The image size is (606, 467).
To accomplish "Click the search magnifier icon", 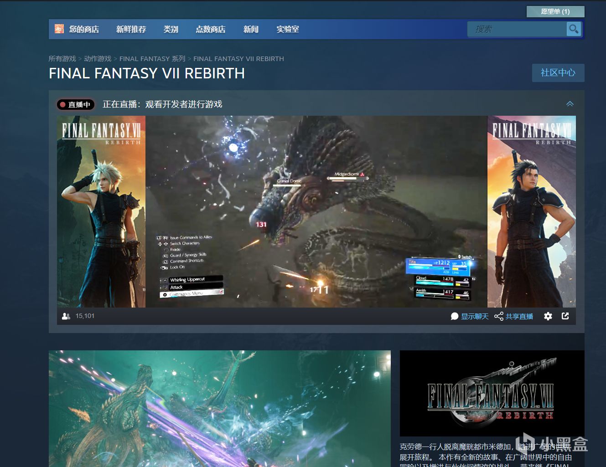I will [x=574, y=29].
